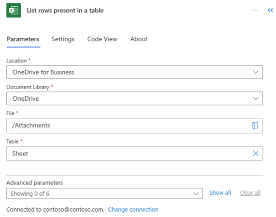Open the About tab
Image resolution: width=276 pixels, height=217 pixels.
click(139, 39)
